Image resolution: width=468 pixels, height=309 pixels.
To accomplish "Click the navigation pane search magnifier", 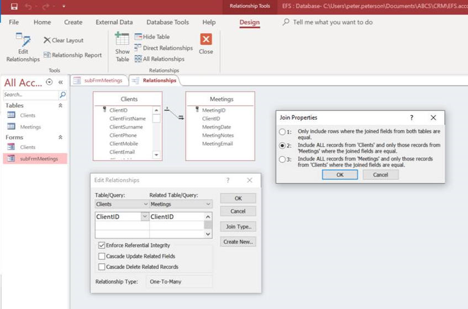I will (x=62, y=95).
